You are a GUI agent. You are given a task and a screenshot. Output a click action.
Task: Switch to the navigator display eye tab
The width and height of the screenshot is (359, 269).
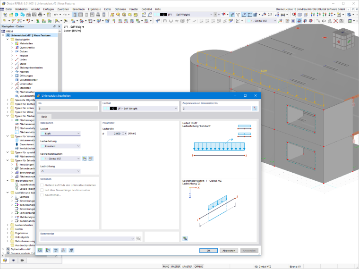[14, 261]
